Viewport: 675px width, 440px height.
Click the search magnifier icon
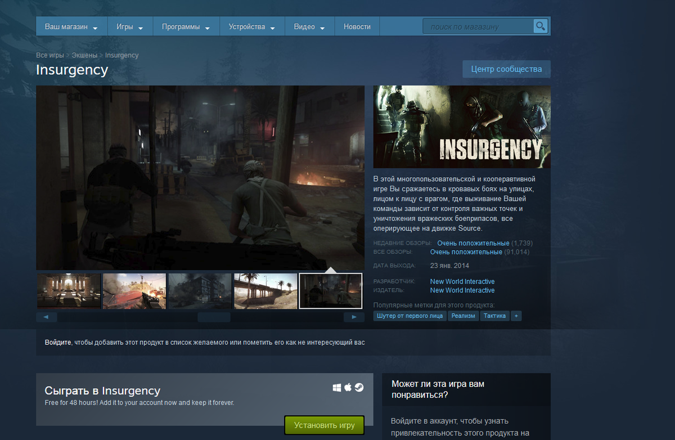540,26
